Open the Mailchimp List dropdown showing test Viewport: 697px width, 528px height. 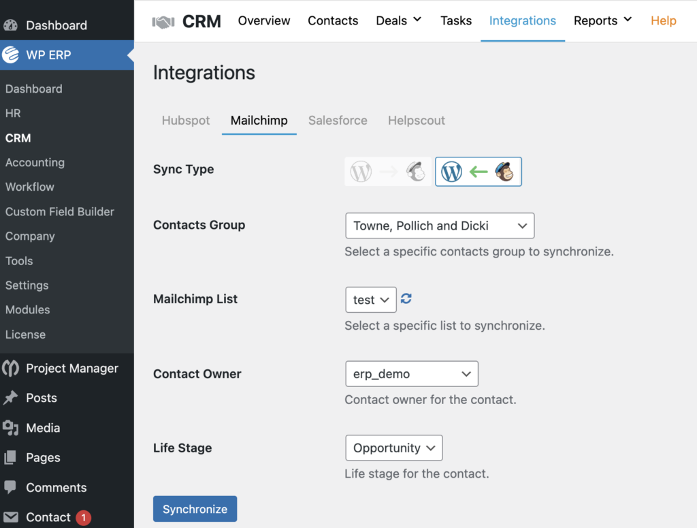pos(371,300)
